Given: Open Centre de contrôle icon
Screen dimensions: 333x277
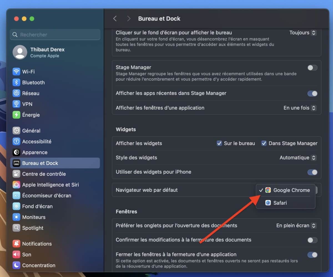Looking at the screenshot, I should (16, 174).
